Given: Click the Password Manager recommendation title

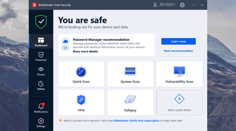Looking at the screenshot, I should 101,40.
